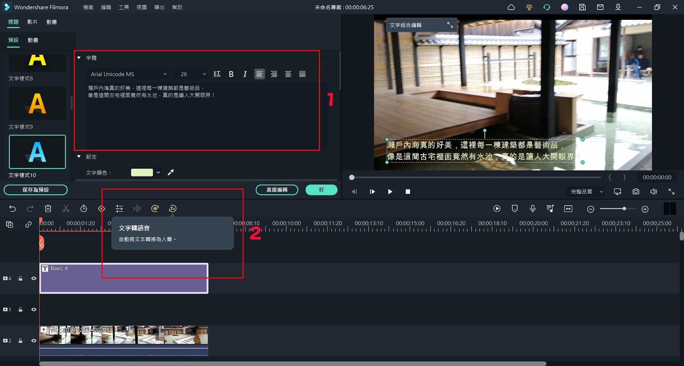Collapse the 設定 section
This screenshot has height=366, width=684.
79,157
